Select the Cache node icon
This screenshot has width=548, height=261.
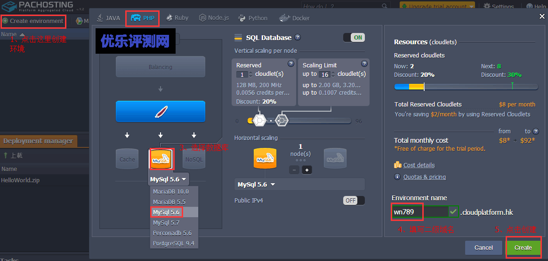127,159
